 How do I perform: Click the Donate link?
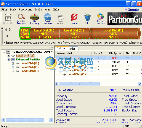[x=132, y=10]
